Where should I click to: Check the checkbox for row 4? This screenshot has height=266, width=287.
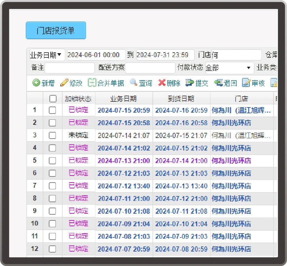click(52, 148)
